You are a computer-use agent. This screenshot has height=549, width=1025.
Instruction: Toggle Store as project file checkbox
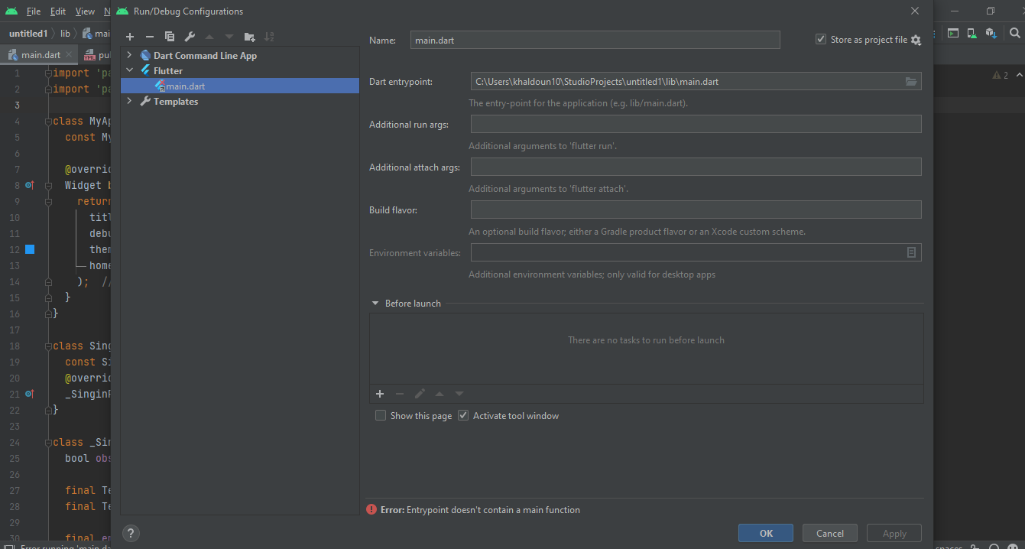(821, 39)
